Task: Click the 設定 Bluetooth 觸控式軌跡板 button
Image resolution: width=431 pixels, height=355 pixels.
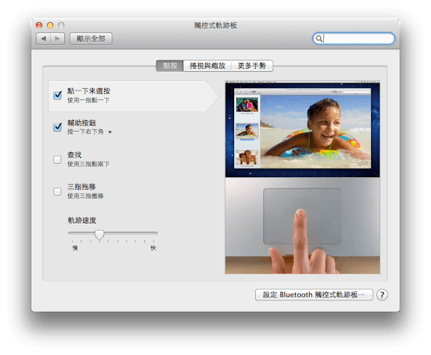Action: (x=314, y=295)
